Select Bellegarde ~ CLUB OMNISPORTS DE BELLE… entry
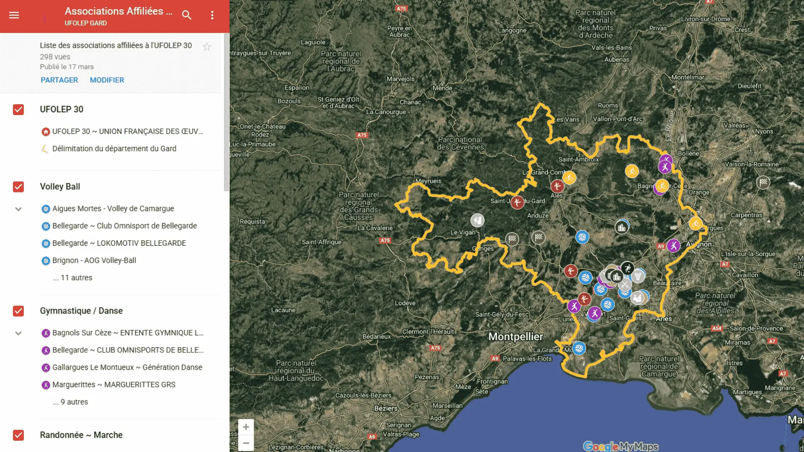Screen dimensions: 804x452 [128, 350]
